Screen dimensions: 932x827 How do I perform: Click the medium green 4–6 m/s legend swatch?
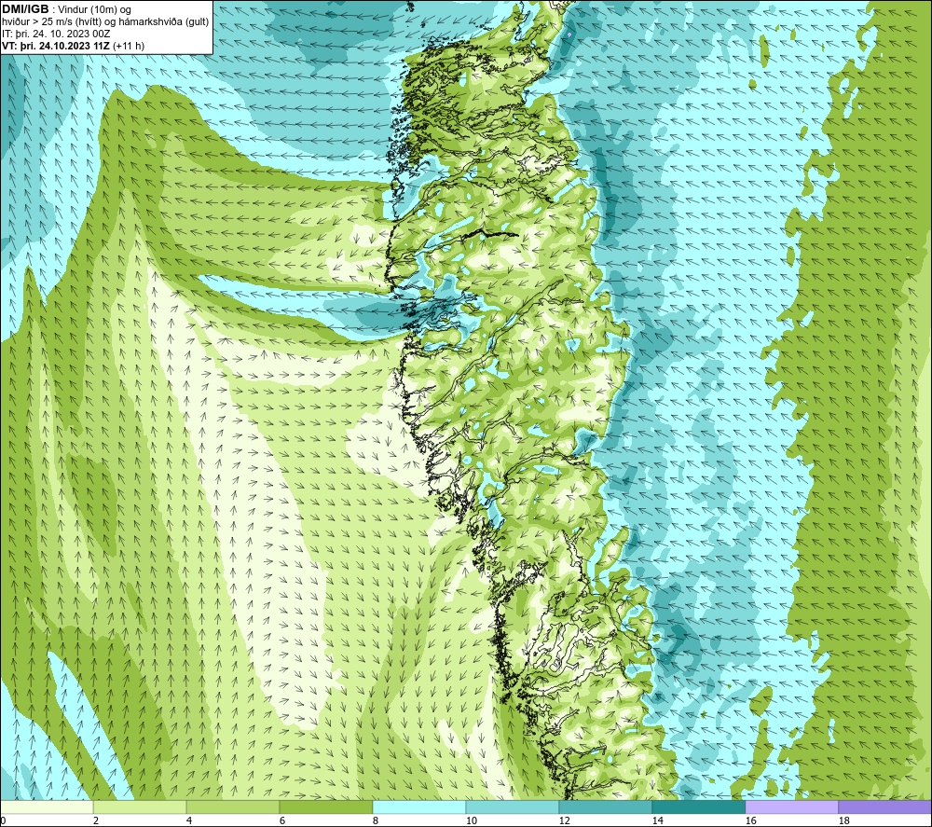(233, 807)
